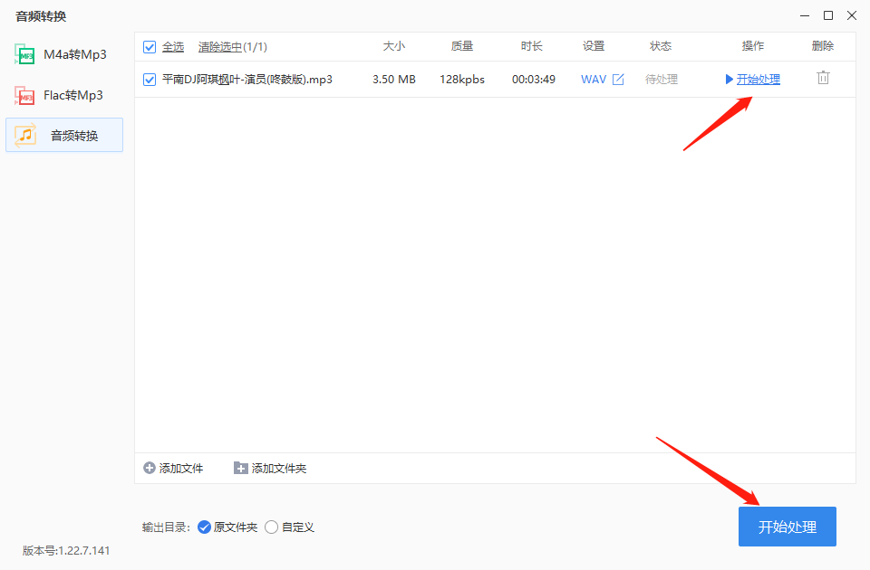Image resolution: width=870 pixels, height=570 pixels.
Task: Toggle the 全选 checkbox
Action: [150, 46]
